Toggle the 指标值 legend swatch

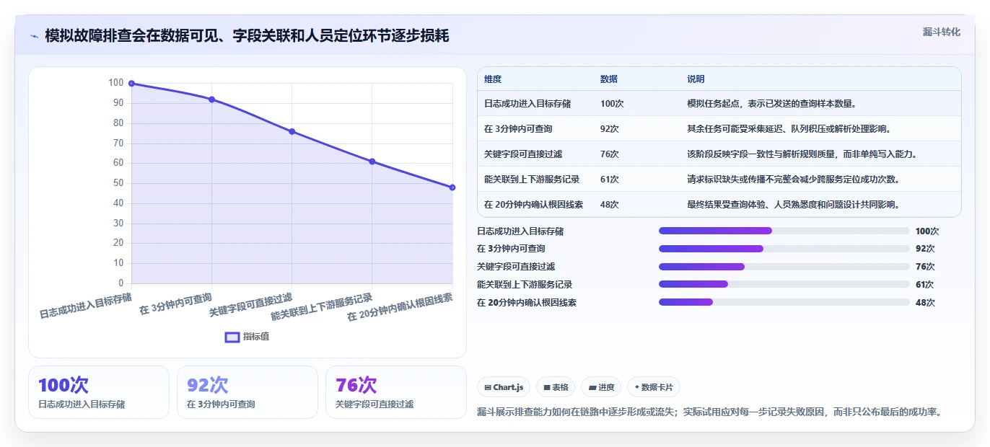point(232,337)
